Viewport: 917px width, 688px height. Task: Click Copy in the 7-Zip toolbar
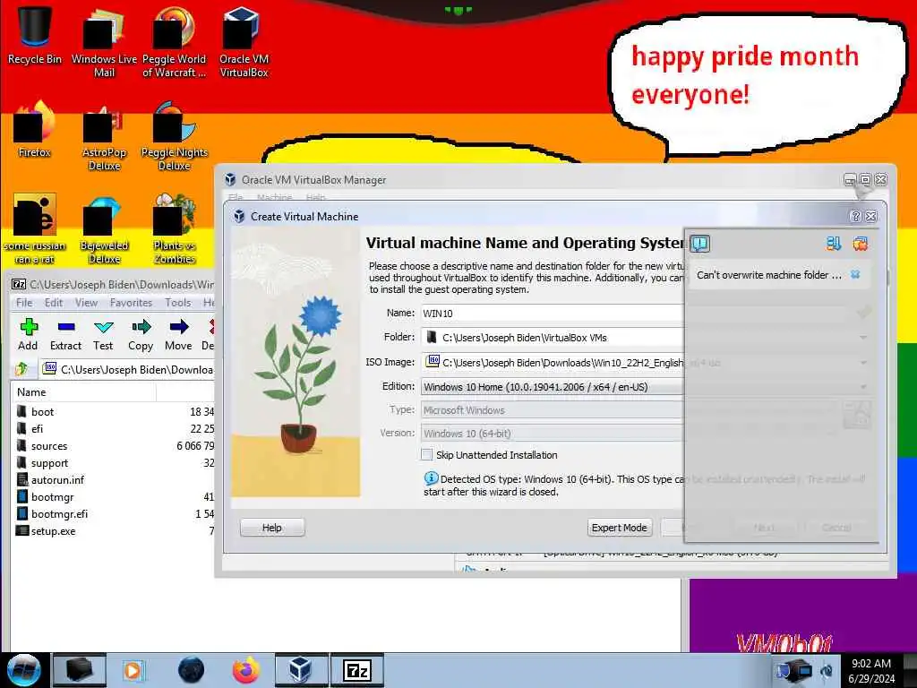(x=141, y=335)
